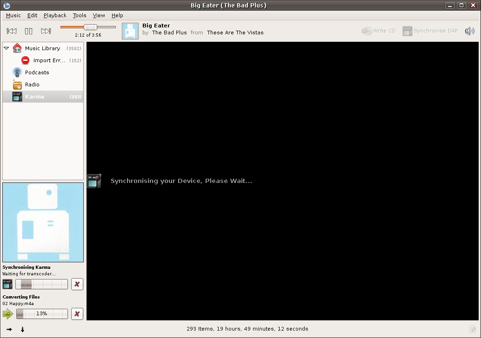
Task: Click the Music Library house icon
Action: click(x=17, y=48)
